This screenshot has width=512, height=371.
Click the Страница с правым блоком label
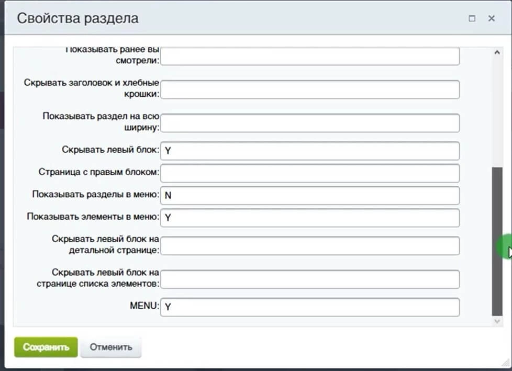[99, 172]
